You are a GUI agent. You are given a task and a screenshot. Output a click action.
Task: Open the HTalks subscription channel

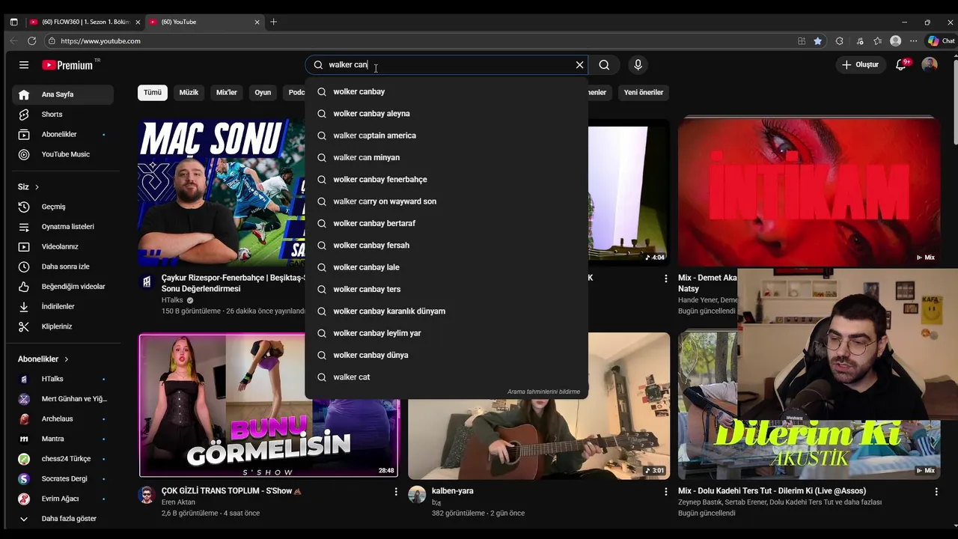tap(63, 379)
